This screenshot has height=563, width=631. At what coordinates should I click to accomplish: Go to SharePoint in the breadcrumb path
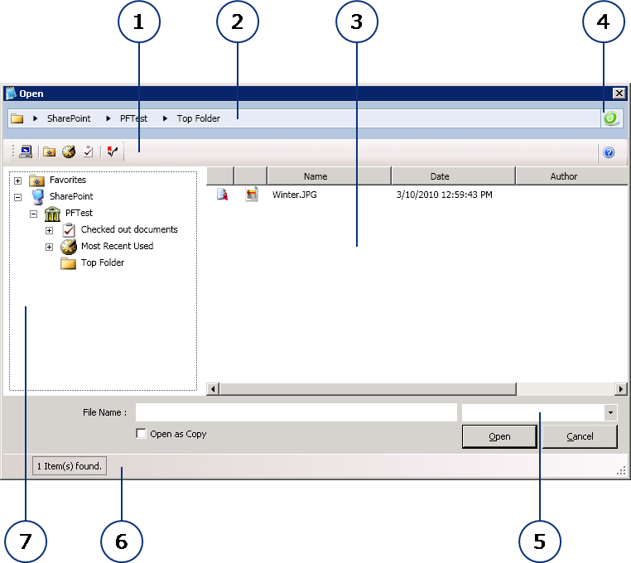coord(69,118)
